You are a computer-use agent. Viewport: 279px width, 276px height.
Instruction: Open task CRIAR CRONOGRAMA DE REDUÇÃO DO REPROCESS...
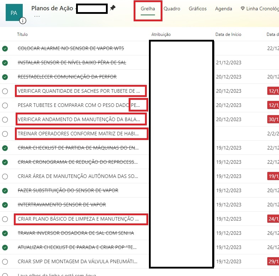tap(77, 162)
